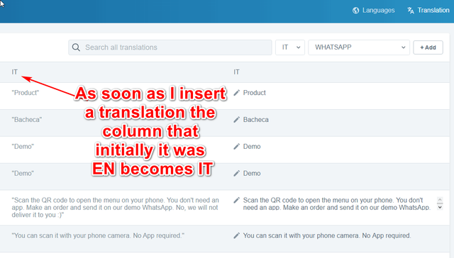Click the Search all translations field
This screenshot has height=258, width=454.
(x=170, y=47)
